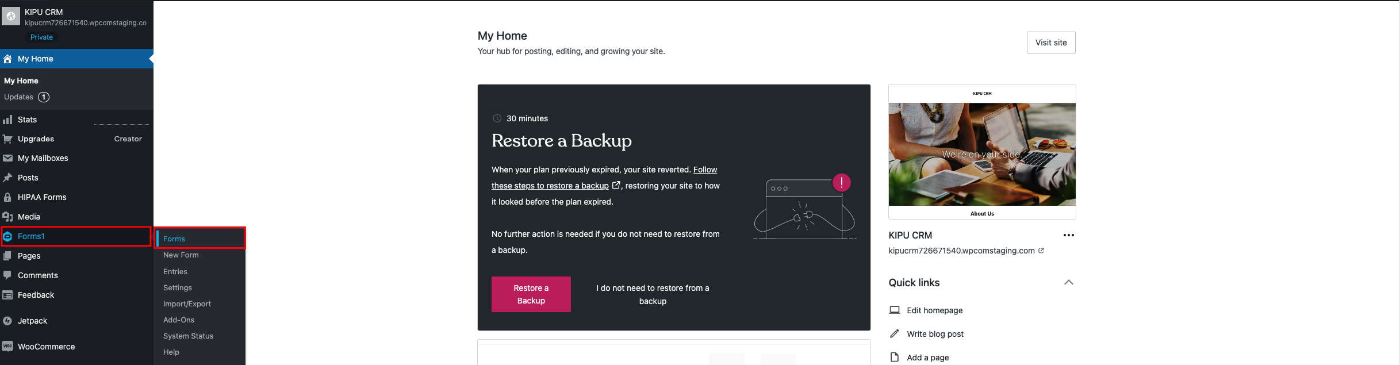Click the Comments bubble icon

click(7, 275)
